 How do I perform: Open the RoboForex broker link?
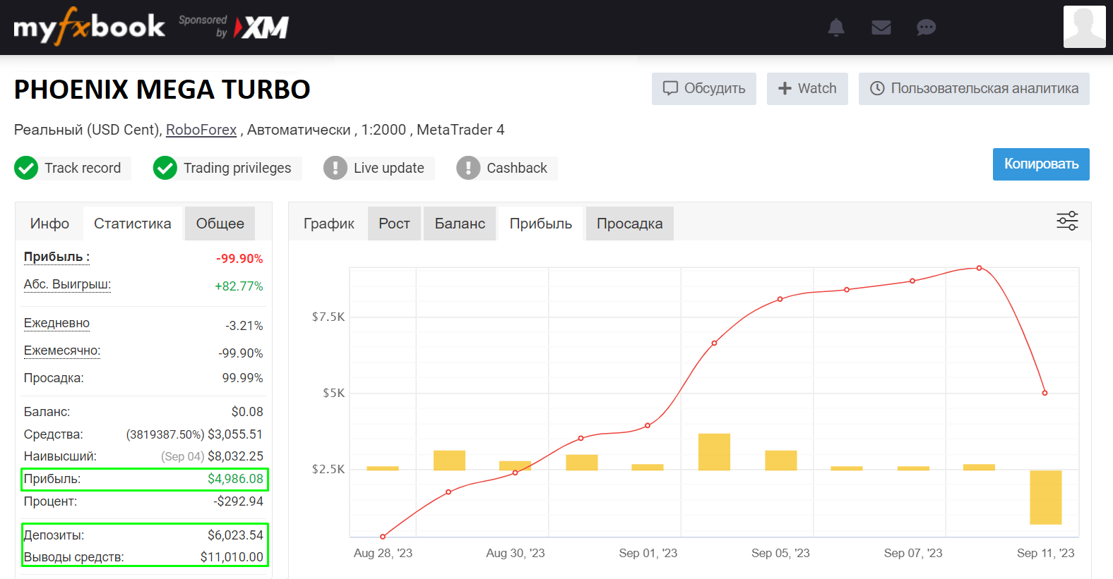pos(201,130)
